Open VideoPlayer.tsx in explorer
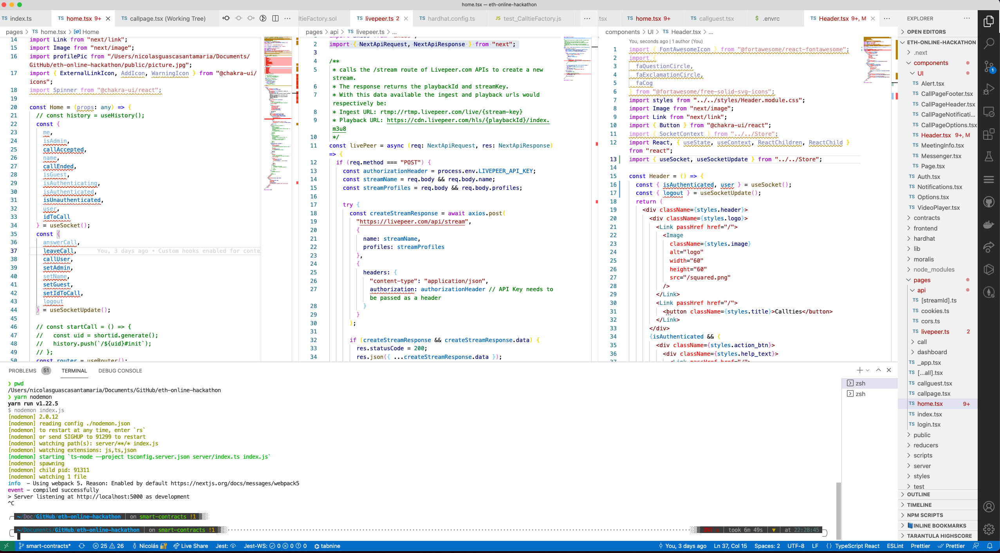 938,208
